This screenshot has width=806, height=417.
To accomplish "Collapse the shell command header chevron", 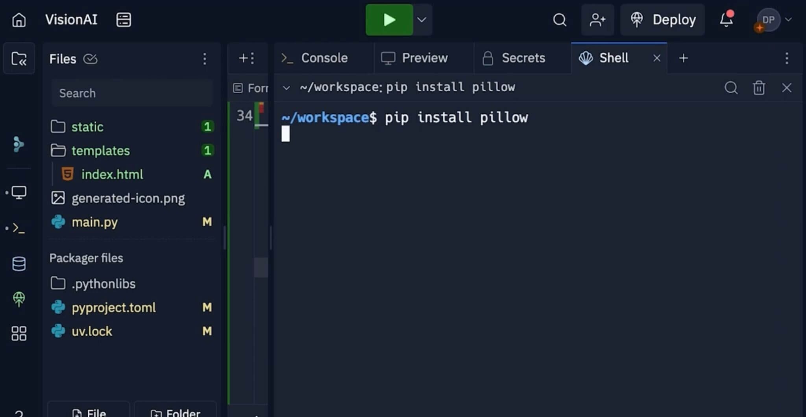I will pos(287,88).
